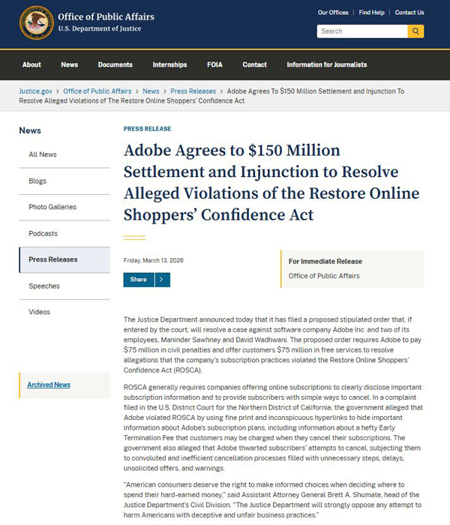Open the Archived News link

[x=49, y=385]
